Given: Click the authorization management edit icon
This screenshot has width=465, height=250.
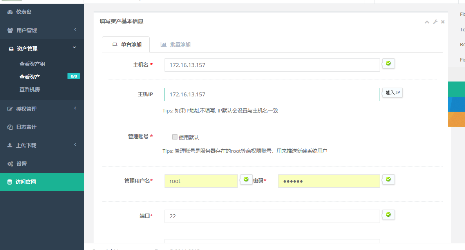Looking at the screenshot, I should click(10, 109).
